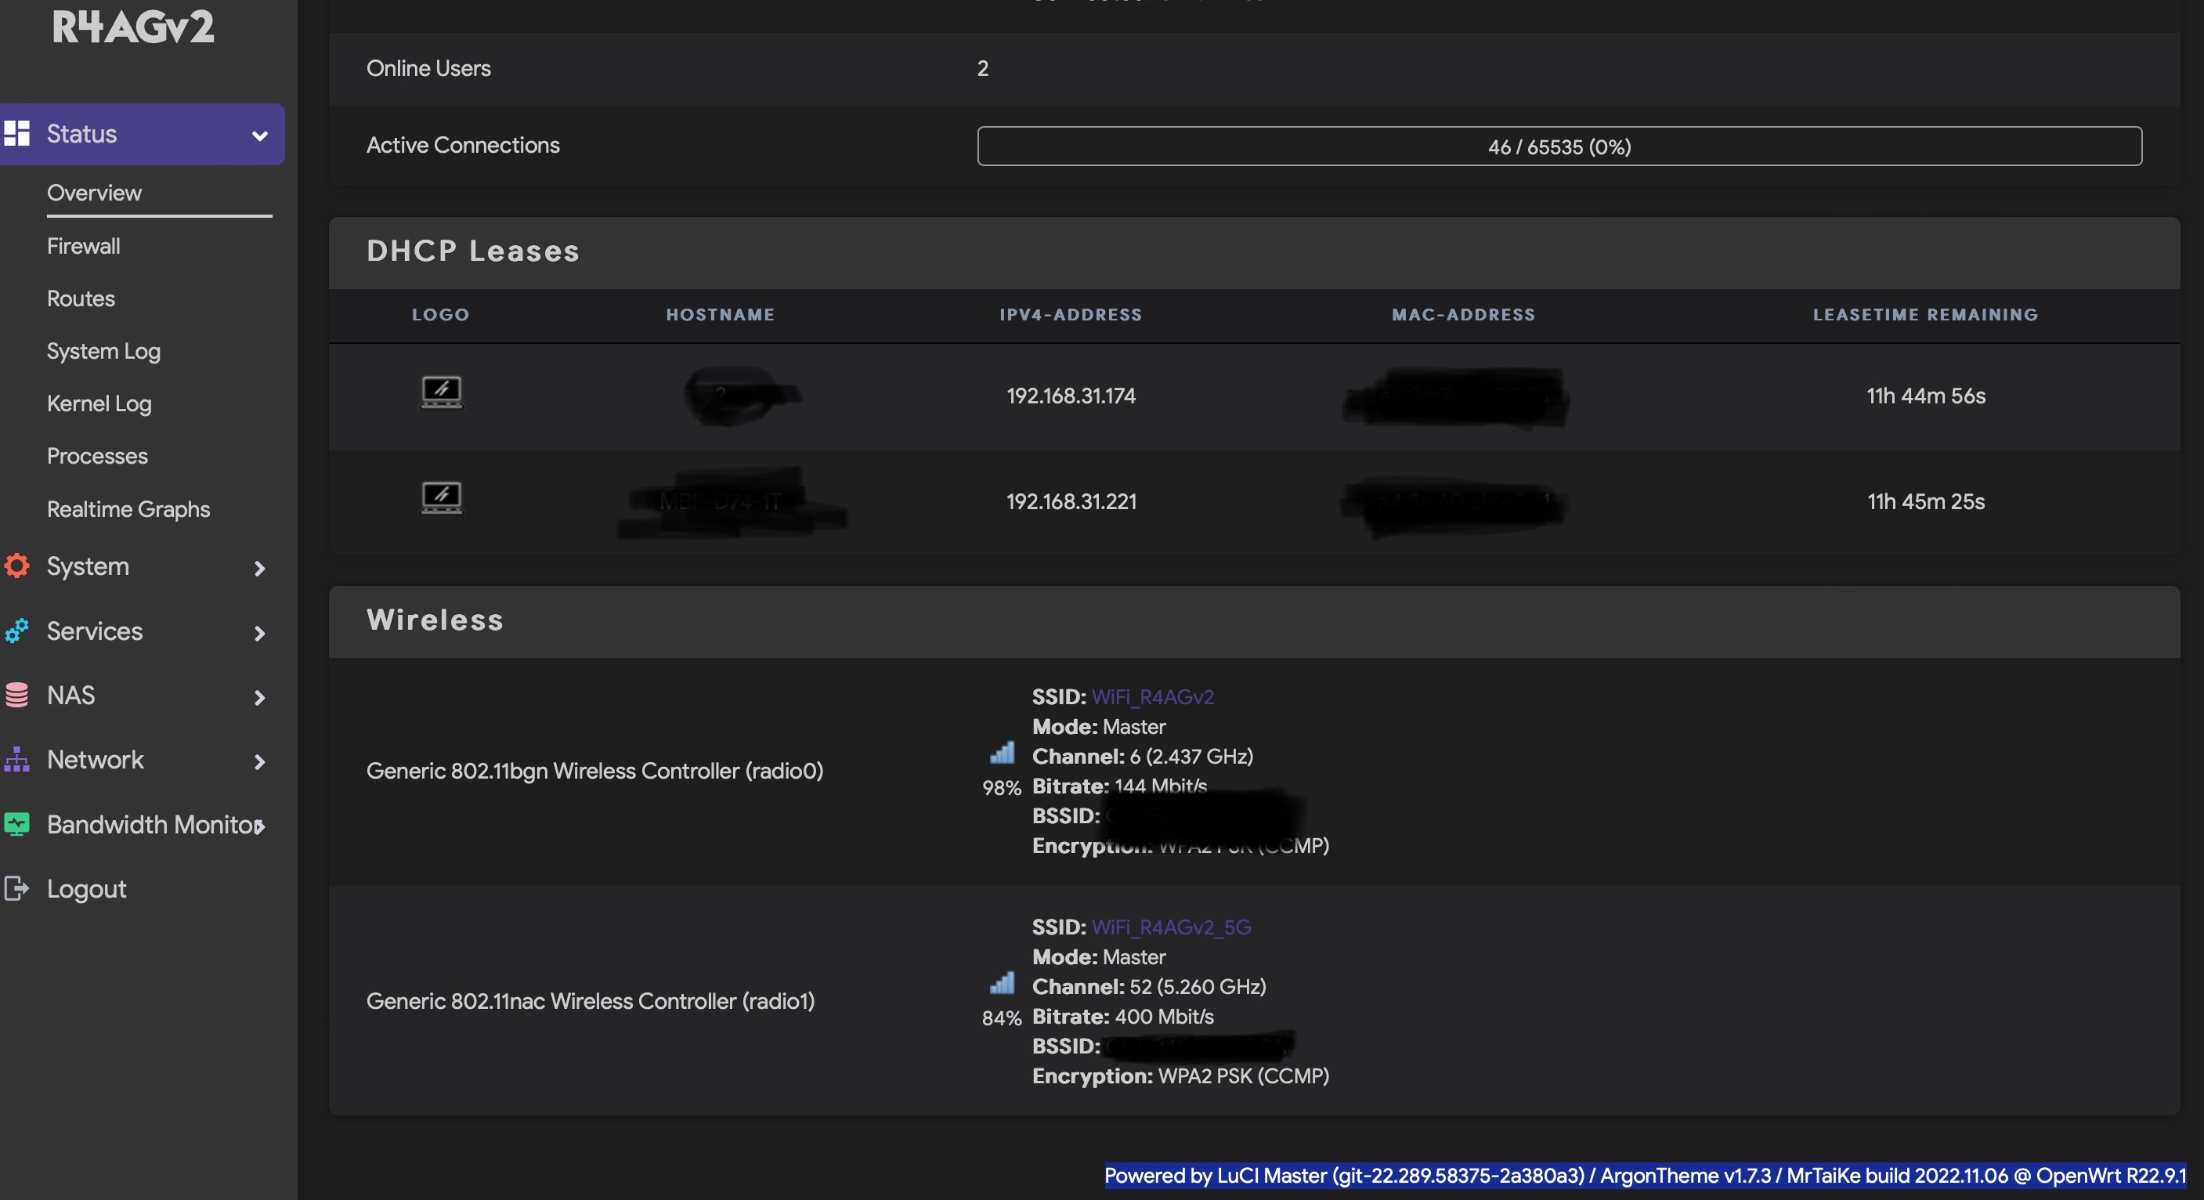The image size is (2204, 1200).
Task: Click the radio0 signal strength bars icon
Action: coord(1002,754)
